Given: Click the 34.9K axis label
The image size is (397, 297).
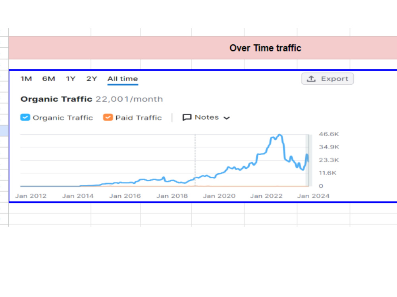Looking at the screenshot, I should pyautogui.click(x=329, y=147).
